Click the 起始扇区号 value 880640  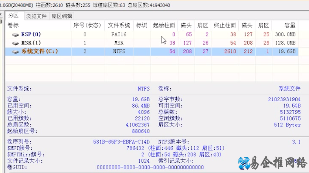(141, 131)
